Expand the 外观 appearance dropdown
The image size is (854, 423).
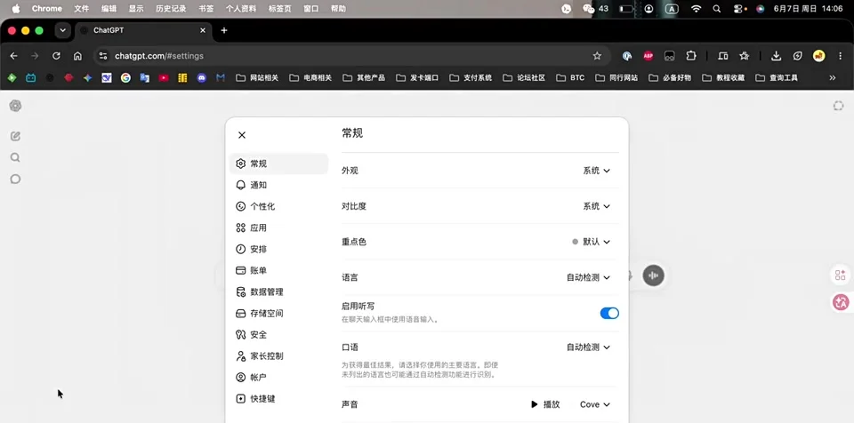(x=596, y=171)
